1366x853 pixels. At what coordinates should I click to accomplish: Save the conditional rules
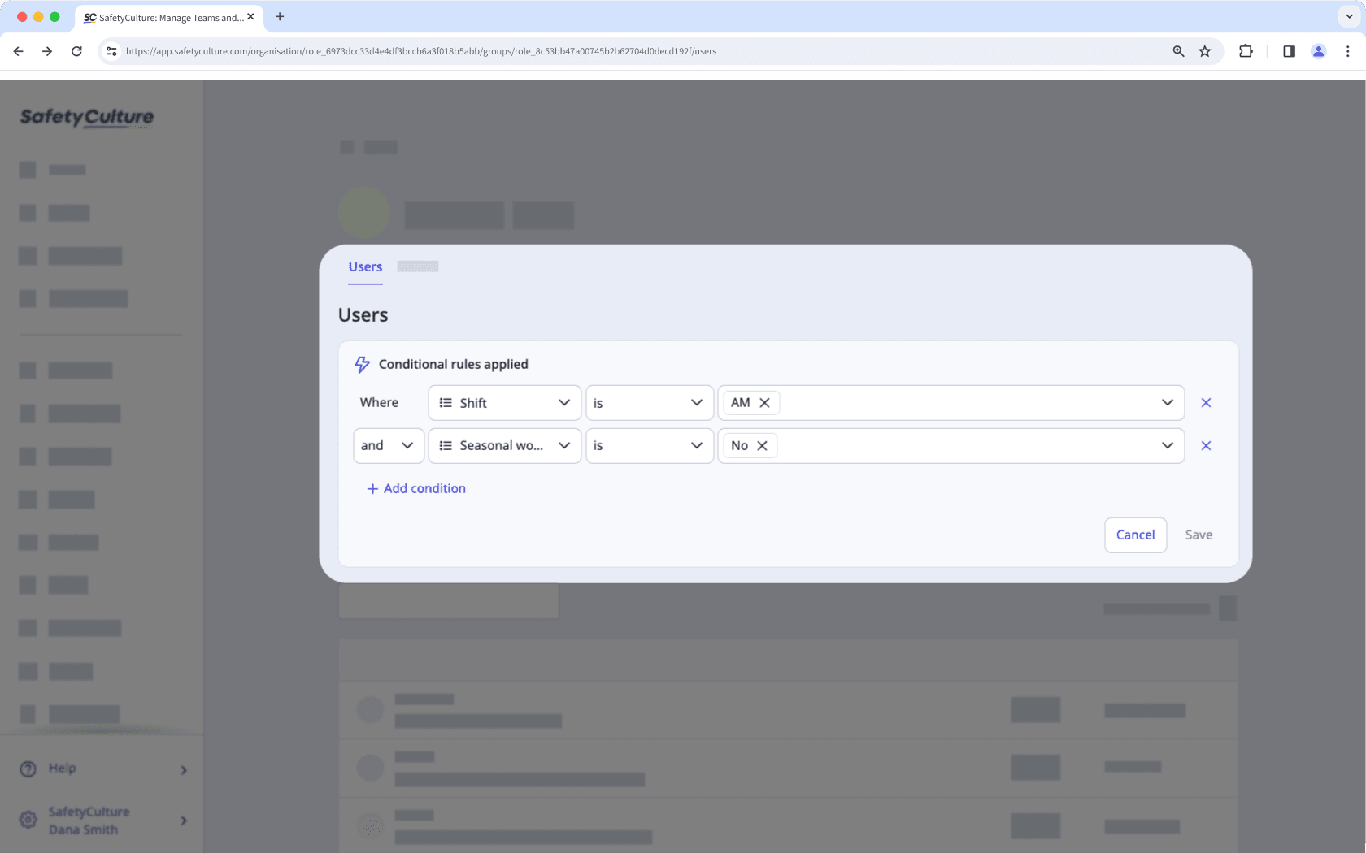point(1199,535)
